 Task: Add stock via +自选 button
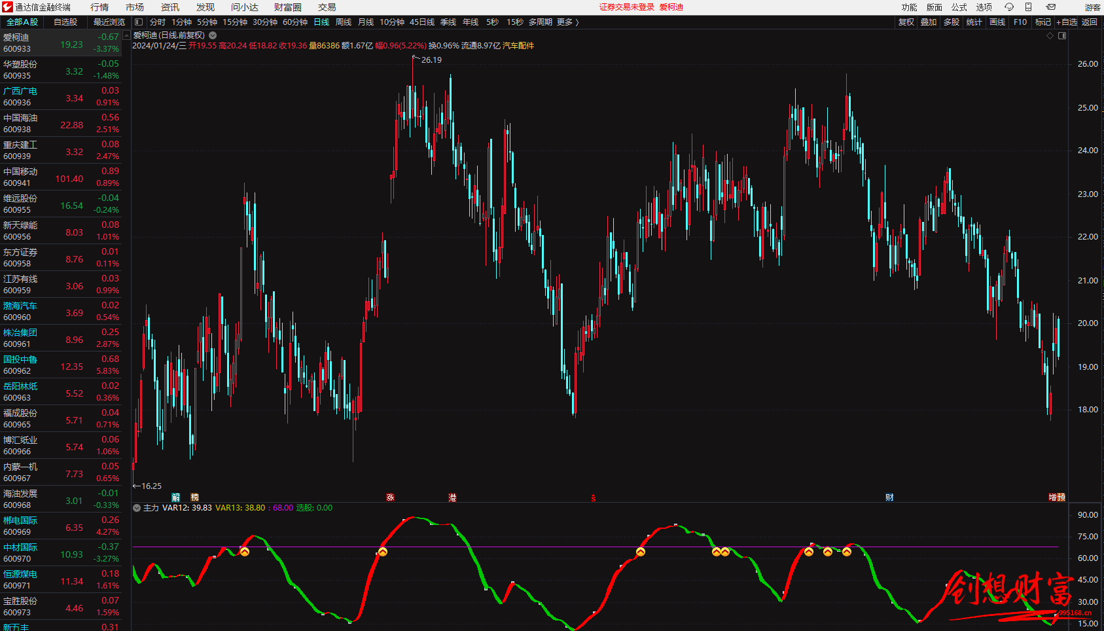tap(1067, 22)
